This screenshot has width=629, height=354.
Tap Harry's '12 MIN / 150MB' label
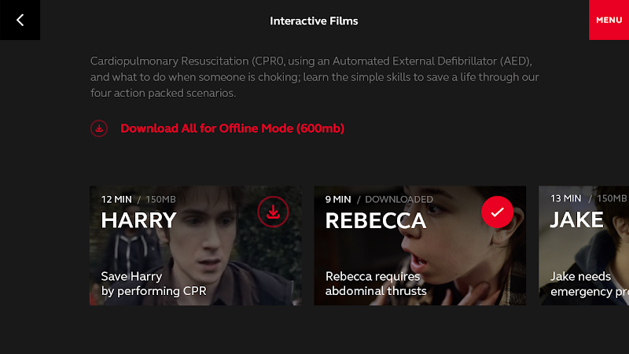click(x=139, y=199)
